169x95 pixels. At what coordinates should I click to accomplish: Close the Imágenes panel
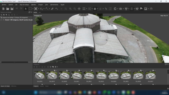[x=168, y=64]
